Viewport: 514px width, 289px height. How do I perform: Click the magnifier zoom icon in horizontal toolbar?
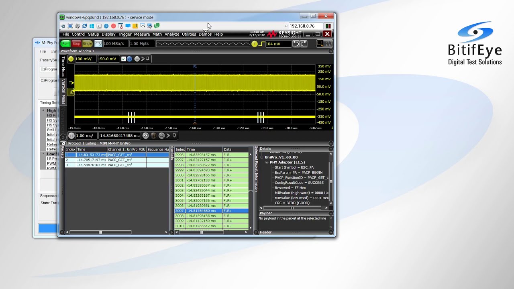(x=161, y=136)
